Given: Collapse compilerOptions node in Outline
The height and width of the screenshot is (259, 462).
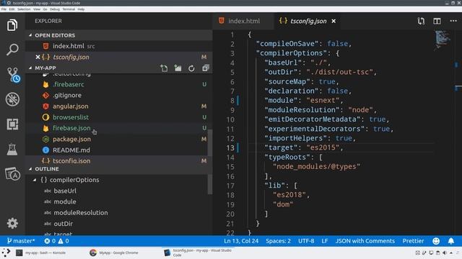Looking at the screenshot, I should point(35,180).
